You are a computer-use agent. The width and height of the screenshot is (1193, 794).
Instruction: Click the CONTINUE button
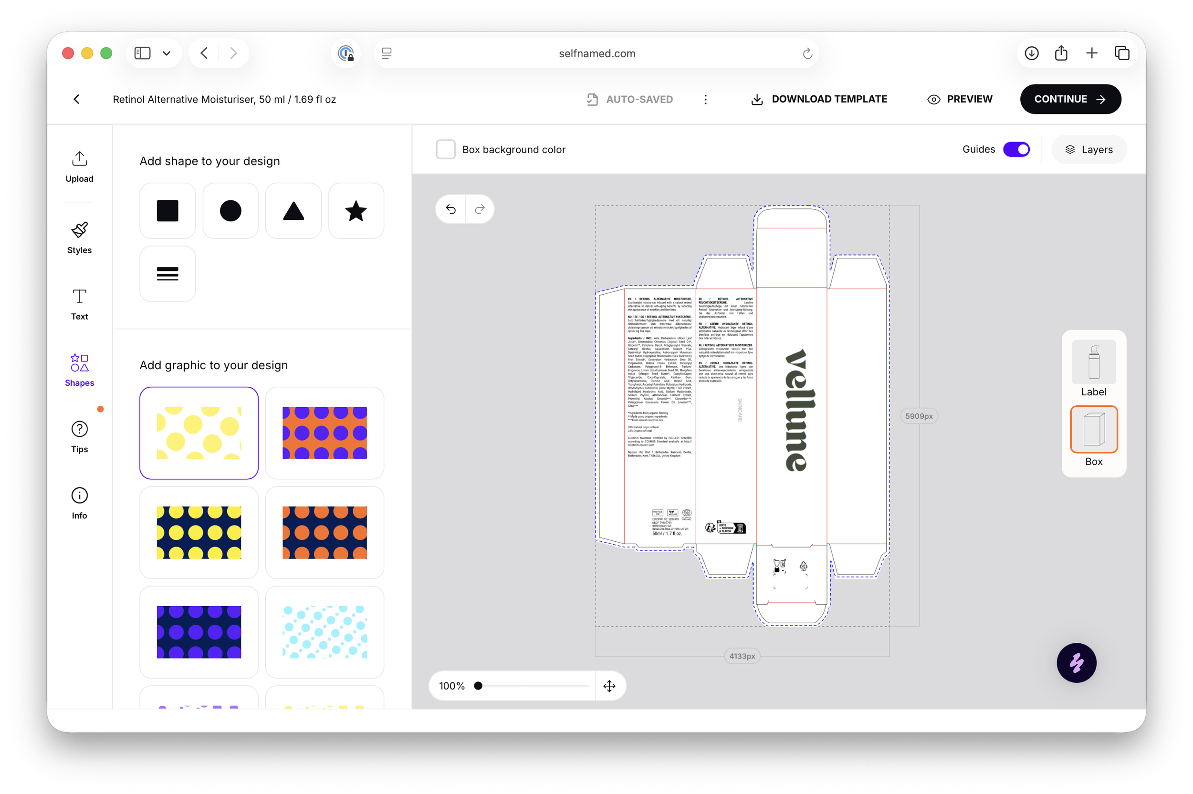coord(1070,99)
